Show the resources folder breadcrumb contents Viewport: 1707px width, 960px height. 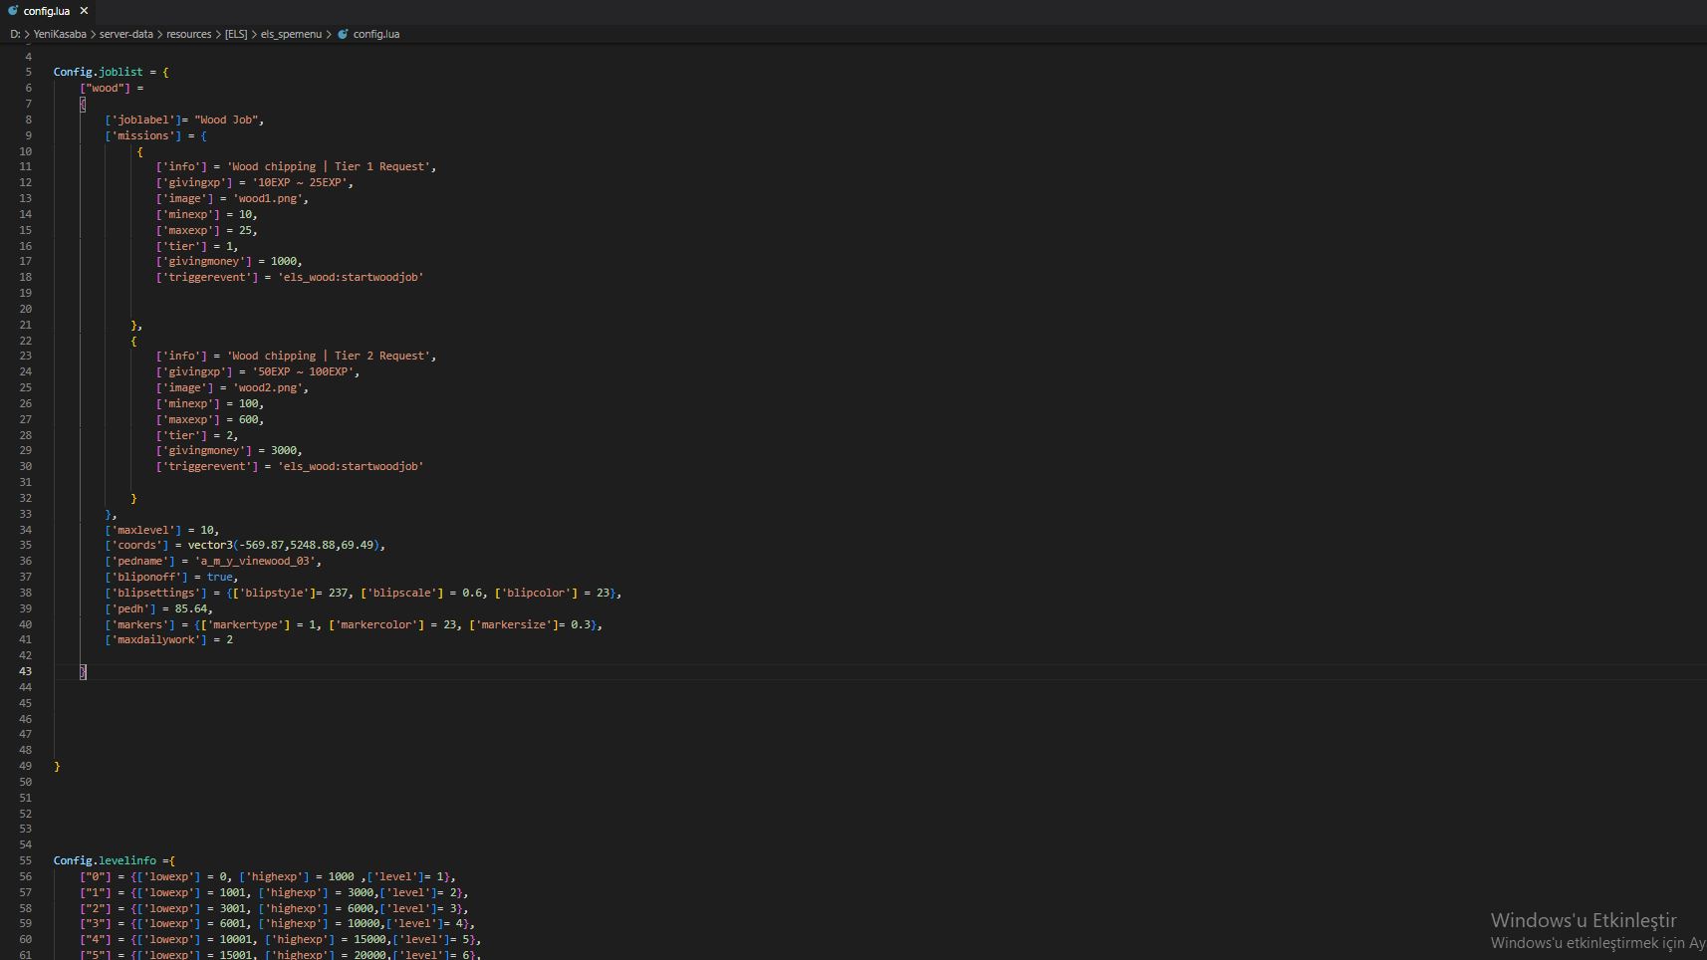(x=188, y=34)
